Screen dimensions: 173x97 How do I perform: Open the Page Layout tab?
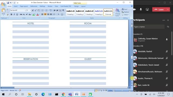(24, 6)
